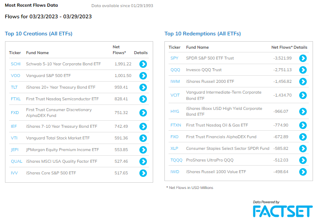Select ProShares UltraPro QQQ fund name
This screenshot has width=318, height=221.
point(209,160)
